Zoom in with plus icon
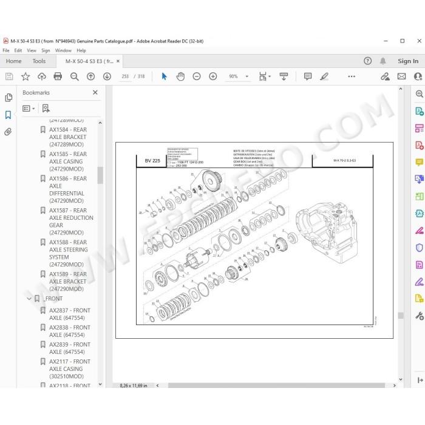Screen dimensions: 425x425 coord(213,76)
